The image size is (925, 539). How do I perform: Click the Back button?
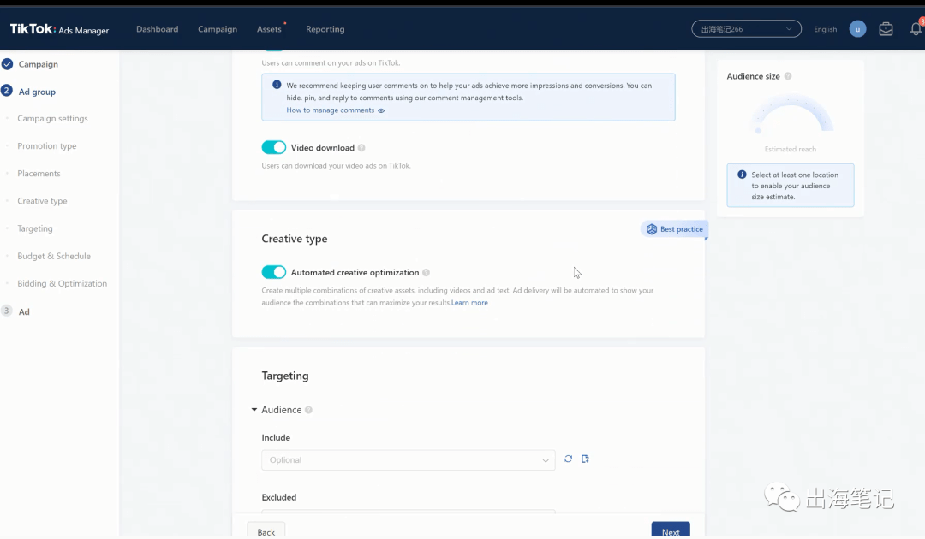click(x=266, y=530)
